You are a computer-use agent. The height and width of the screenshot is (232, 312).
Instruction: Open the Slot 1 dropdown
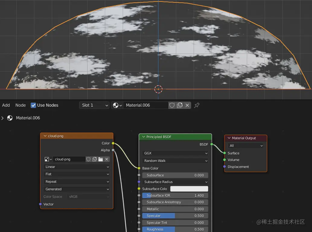pyautogui.click(x=94, y=105)
